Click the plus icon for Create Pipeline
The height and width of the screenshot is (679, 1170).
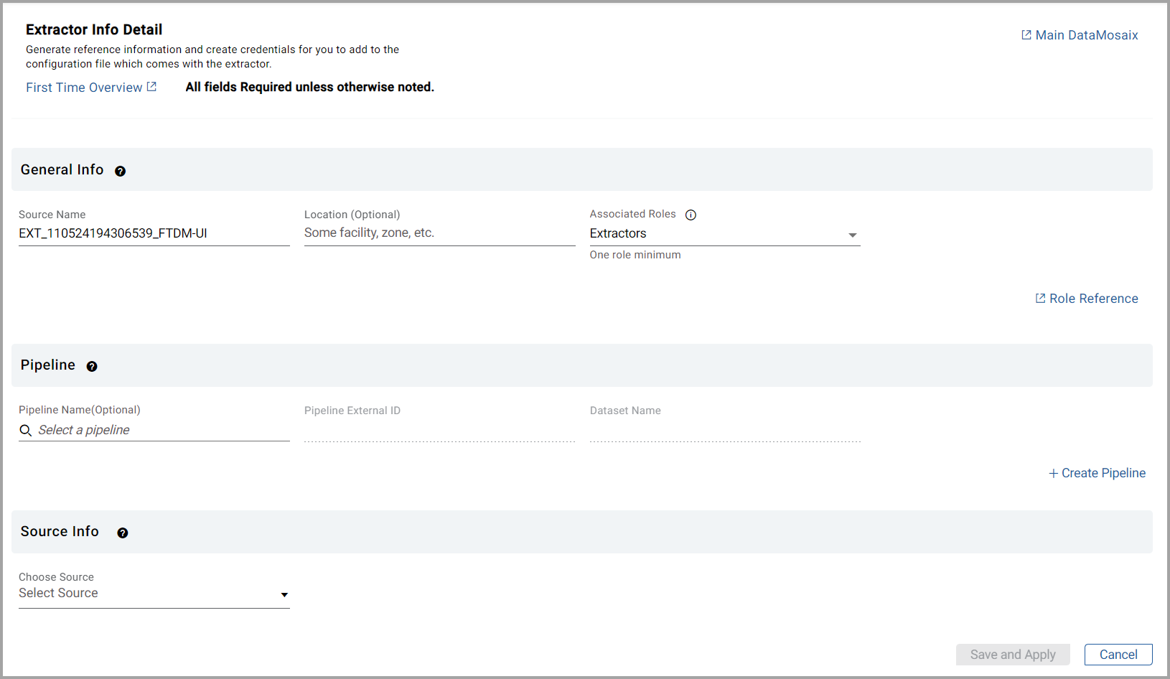1053,473
